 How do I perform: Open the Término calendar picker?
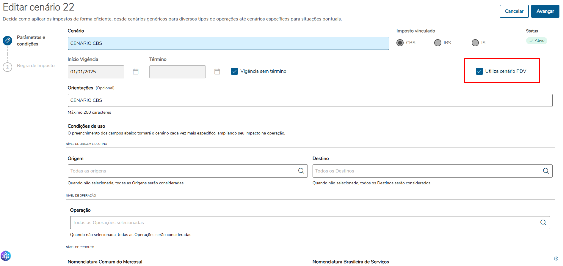pos(217,72)
